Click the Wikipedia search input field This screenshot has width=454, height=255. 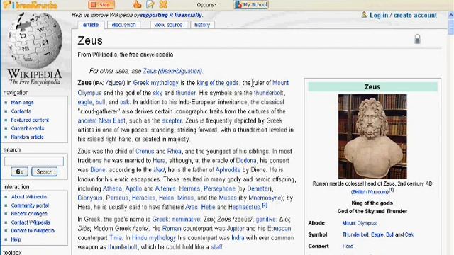(x=34, y=161)
